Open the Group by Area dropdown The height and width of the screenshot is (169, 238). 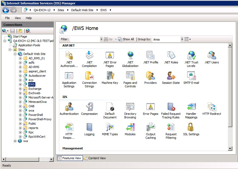182,39
